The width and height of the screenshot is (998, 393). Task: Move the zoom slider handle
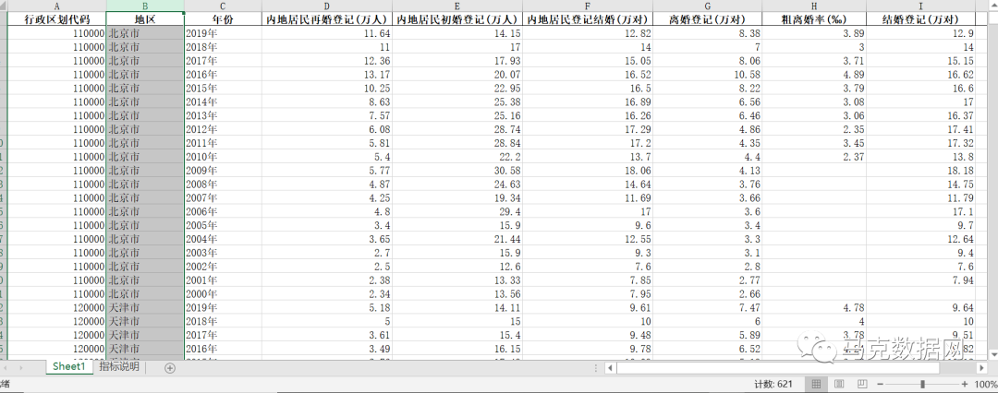(922, 384)
